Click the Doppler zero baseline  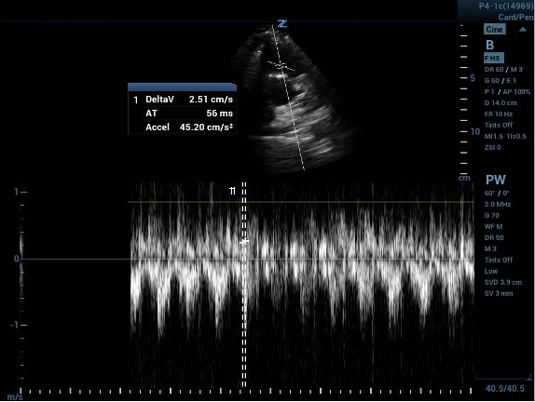click(x=247, y=260)
